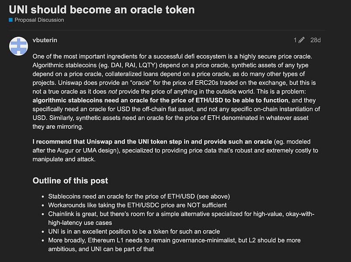Click the title "UNI should become an oracle token"

[x=102, y=9]
